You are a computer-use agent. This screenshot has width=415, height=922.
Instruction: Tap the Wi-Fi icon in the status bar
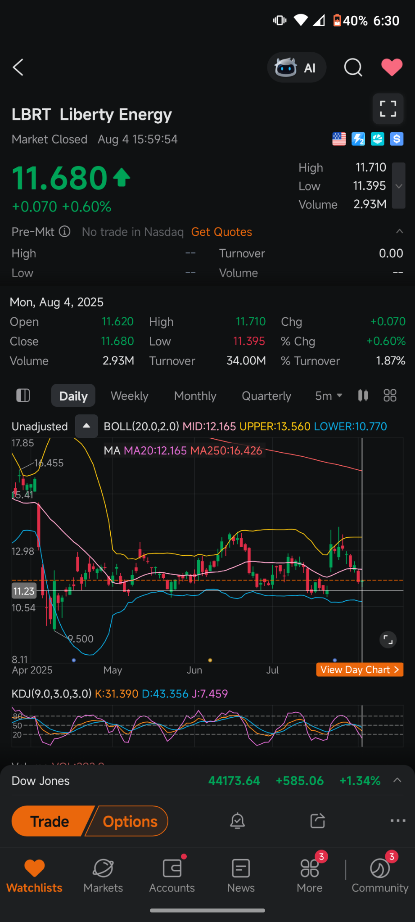tap(301, 20)
